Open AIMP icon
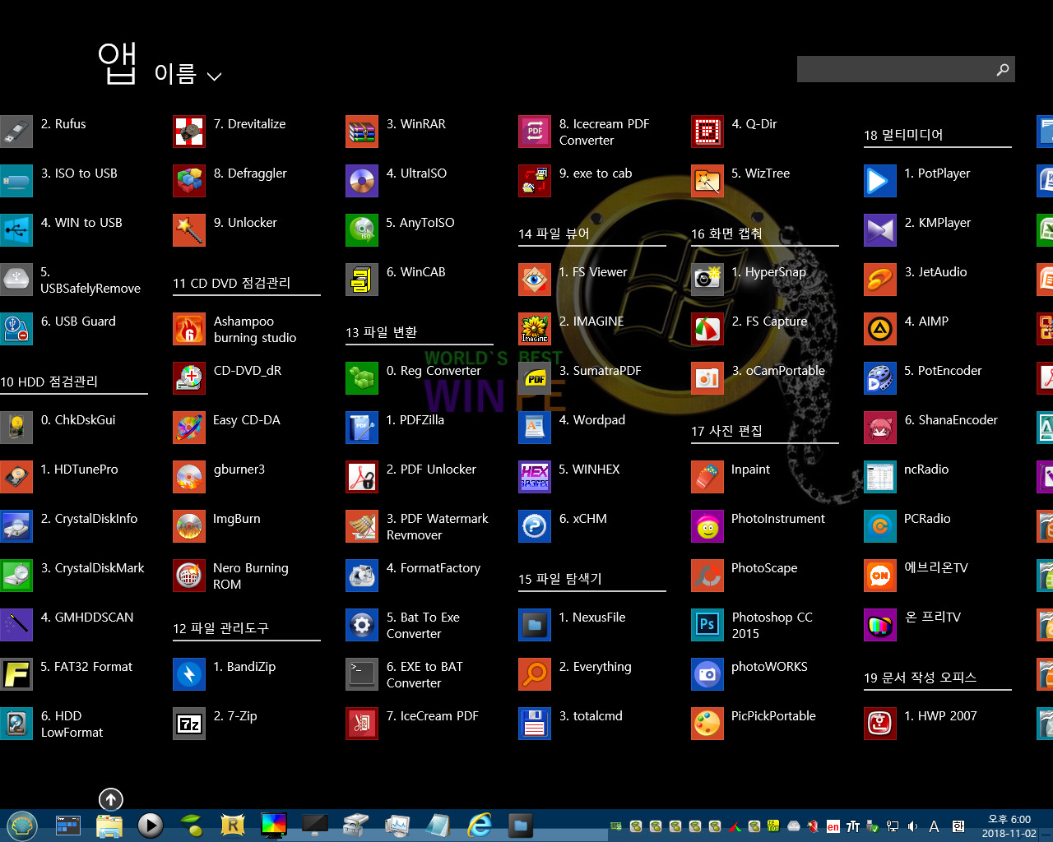The height and width of the screenshot is (842, 1053). point(880,329)
